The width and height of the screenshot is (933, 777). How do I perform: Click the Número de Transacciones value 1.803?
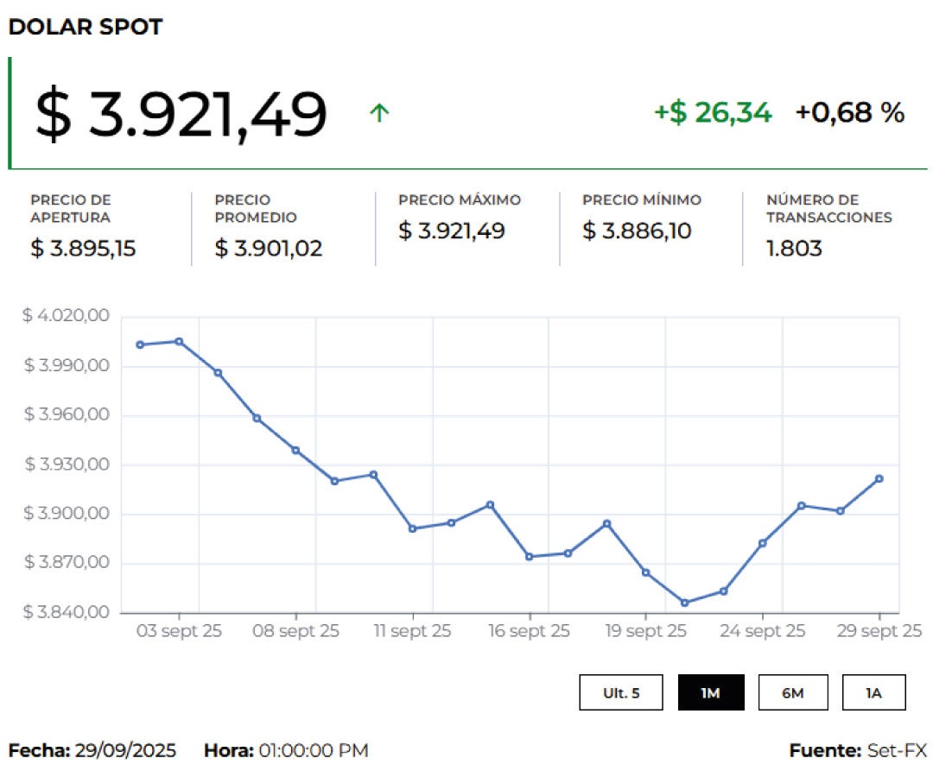pyautogui.click(x=794, y=249)
